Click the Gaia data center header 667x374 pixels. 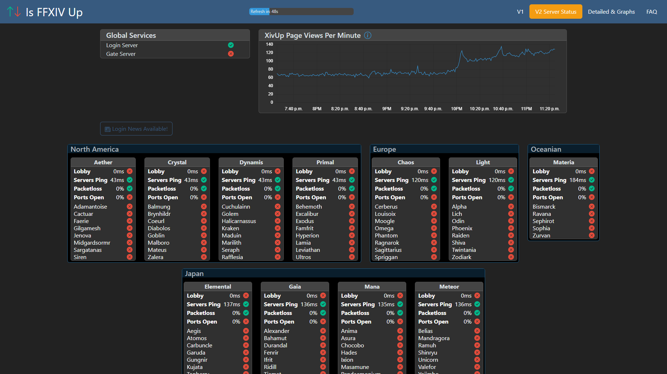(x=295, y=286)
